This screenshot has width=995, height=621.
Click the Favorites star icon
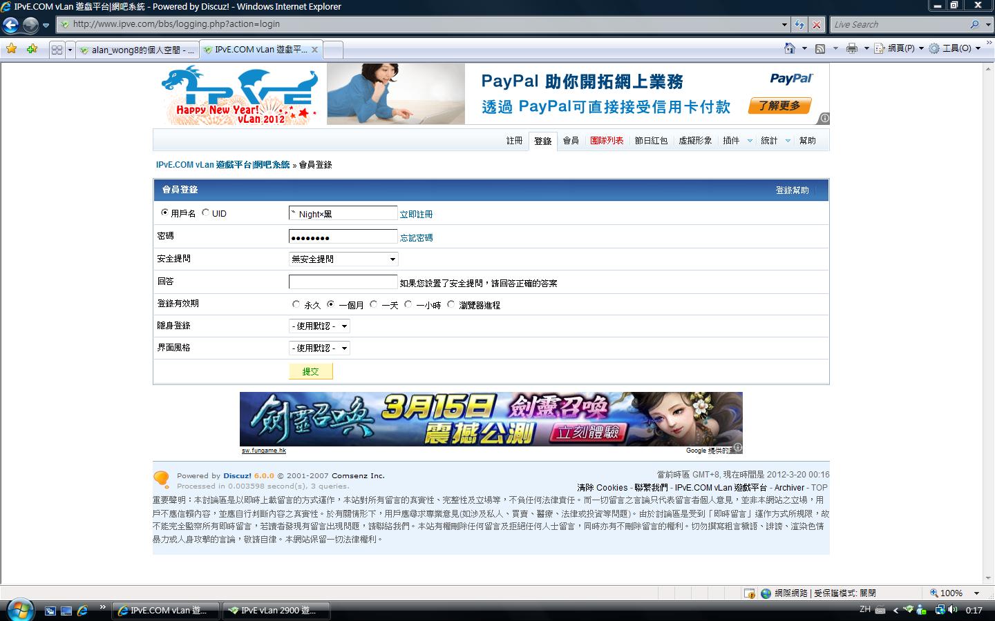click(x=11, y=49)
